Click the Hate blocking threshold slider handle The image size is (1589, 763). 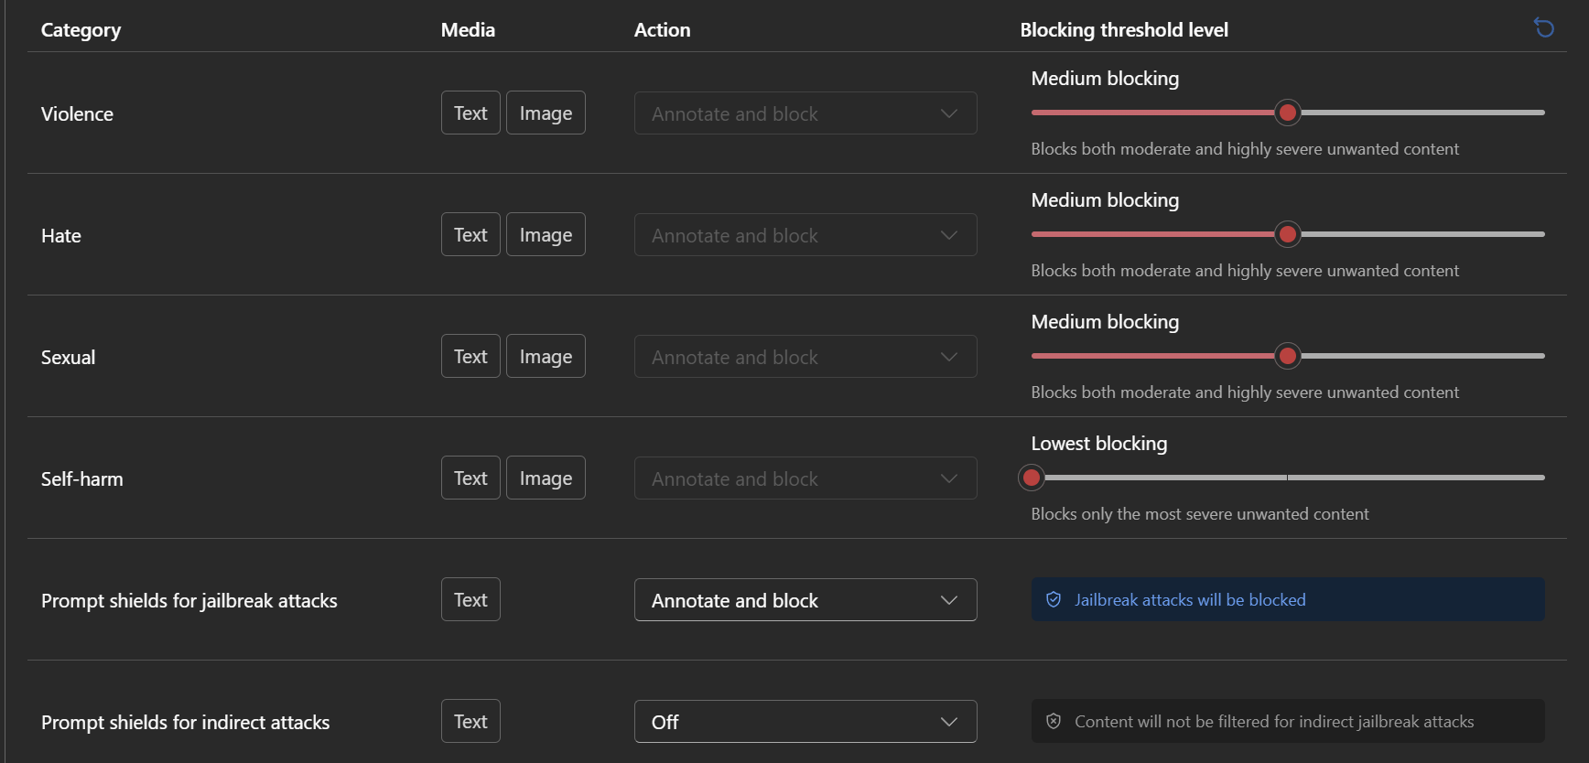[1288, 234]
